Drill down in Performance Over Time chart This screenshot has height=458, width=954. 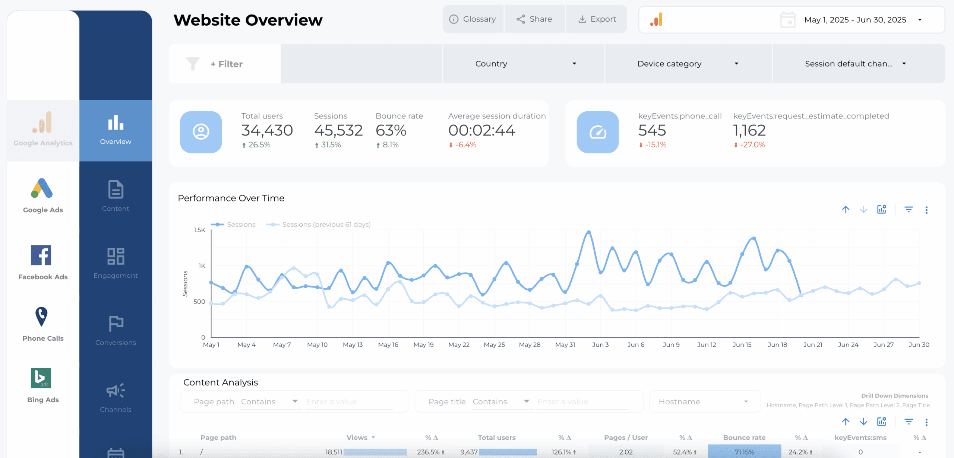pyautogui.click(x=863, y=210)
